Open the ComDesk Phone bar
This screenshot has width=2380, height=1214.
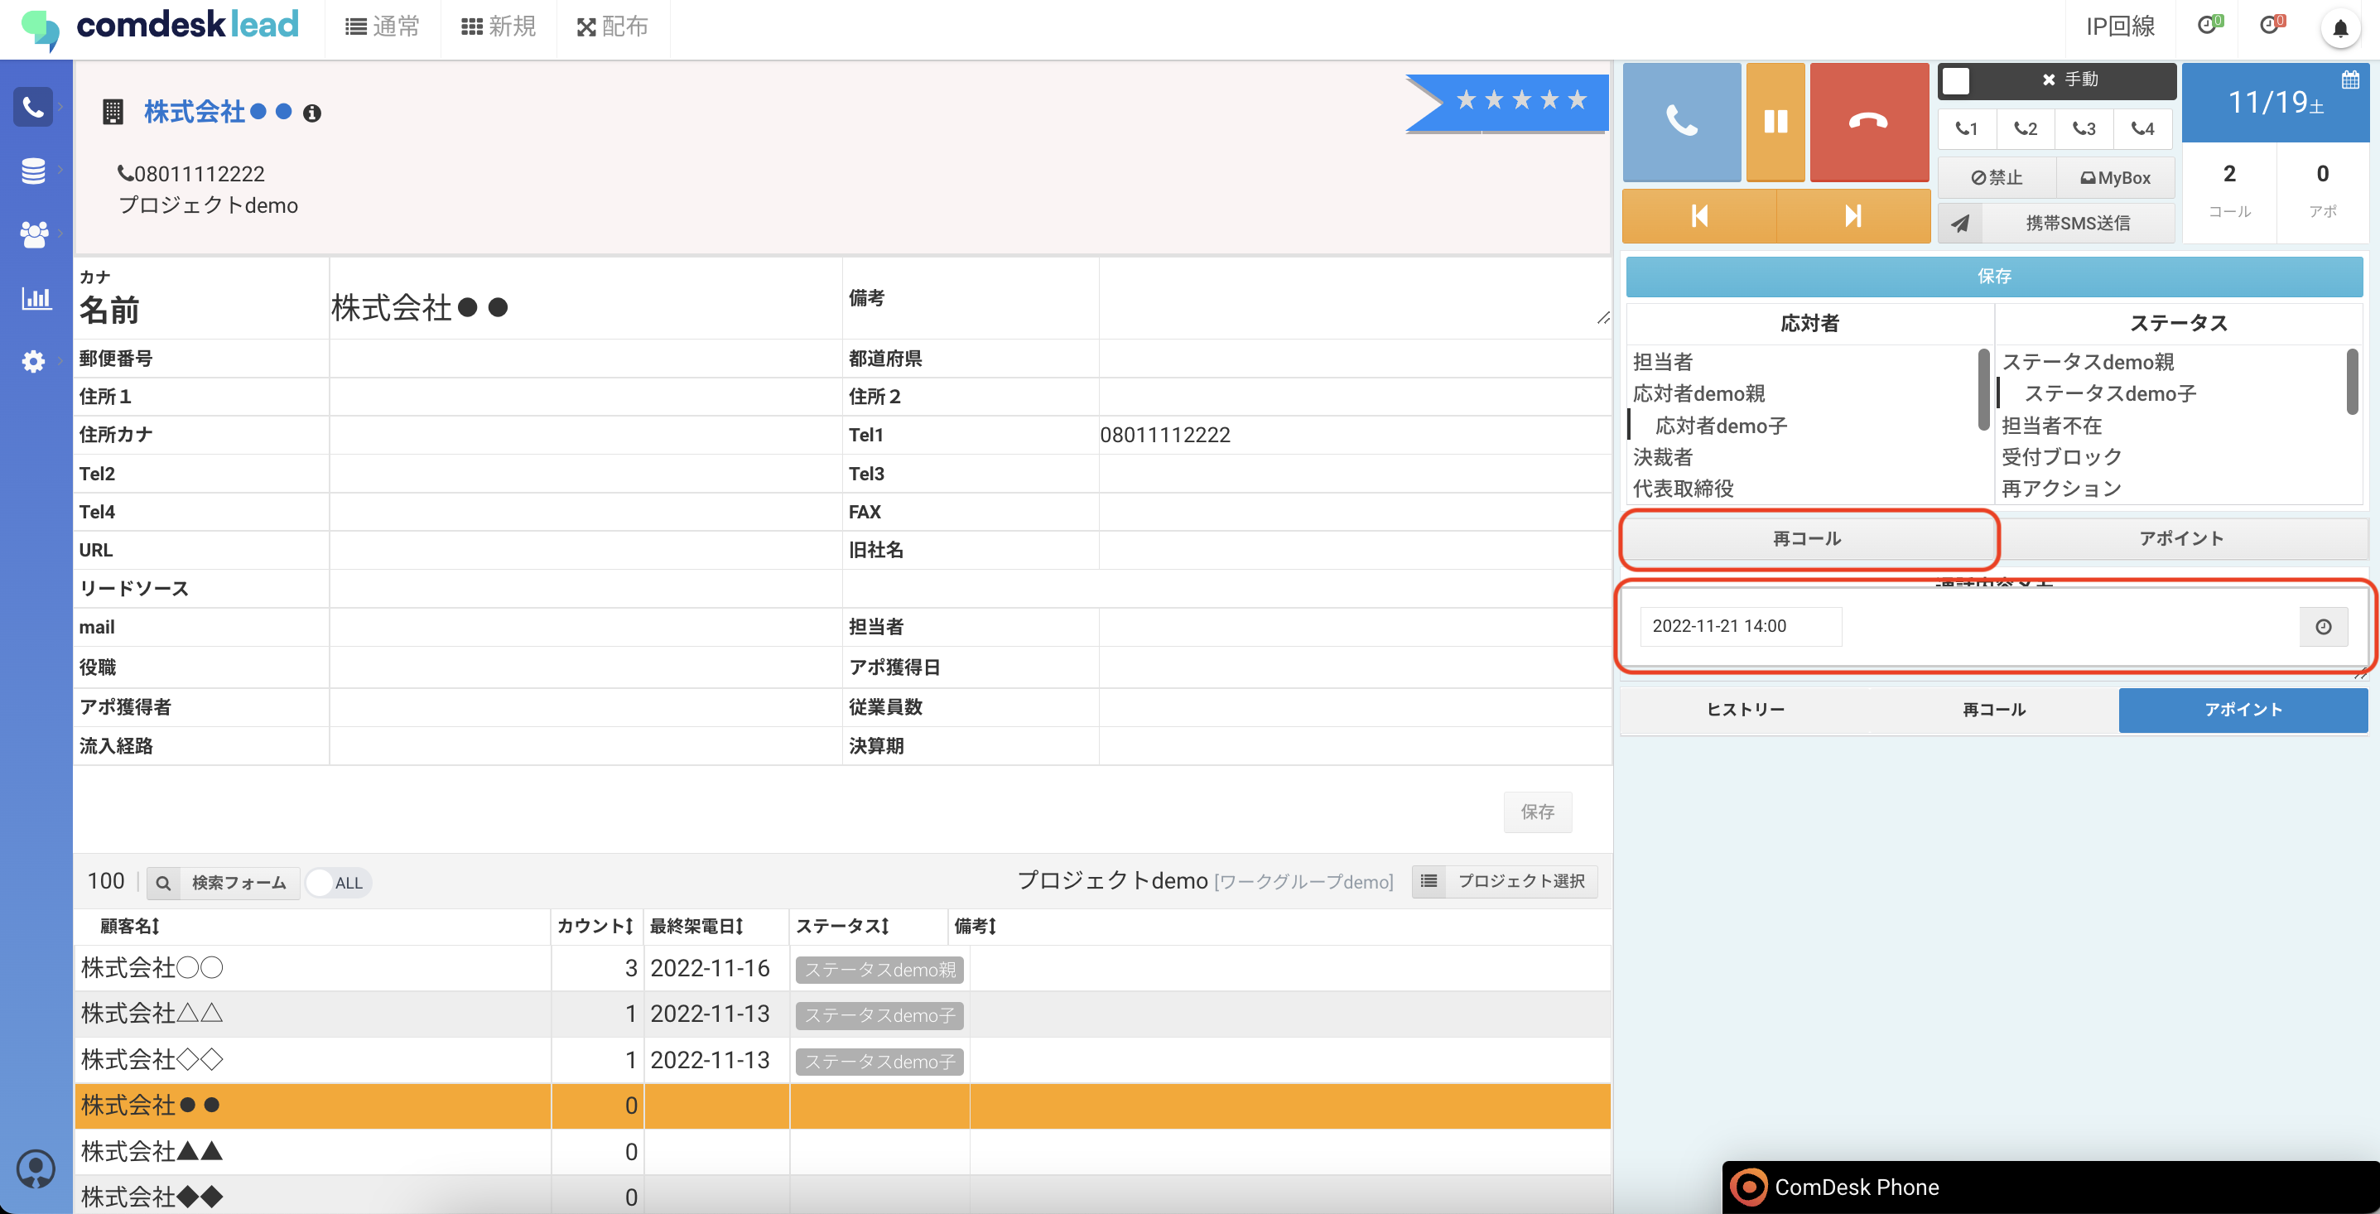[2050, 1188]
